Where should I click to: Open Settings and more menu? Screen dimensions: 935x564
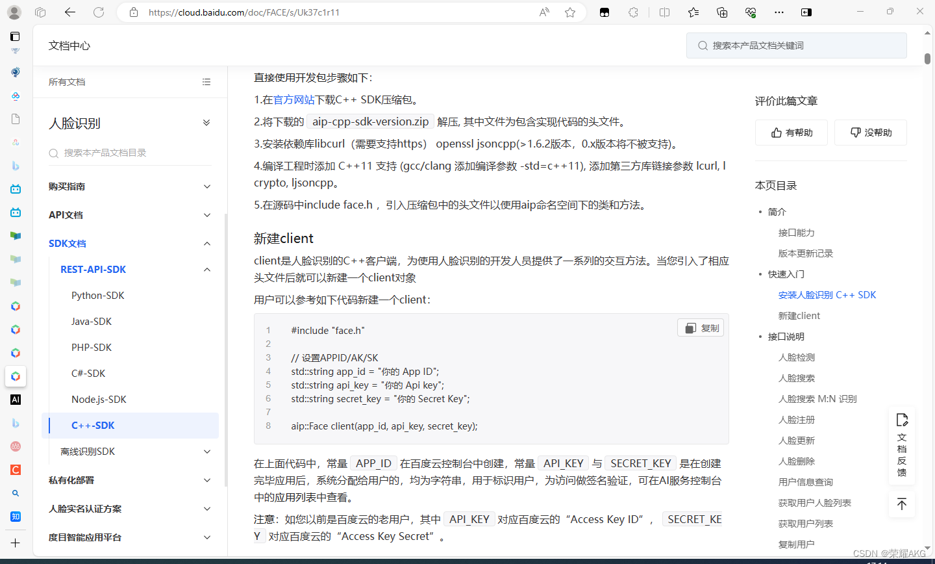(x=779, y=12)
